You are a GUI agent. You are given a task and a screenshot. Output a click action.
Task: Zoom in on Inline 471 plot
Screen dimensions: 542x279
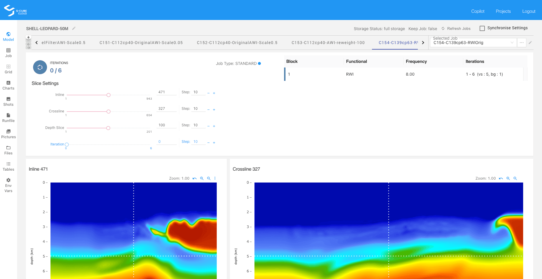click(202, 178)
